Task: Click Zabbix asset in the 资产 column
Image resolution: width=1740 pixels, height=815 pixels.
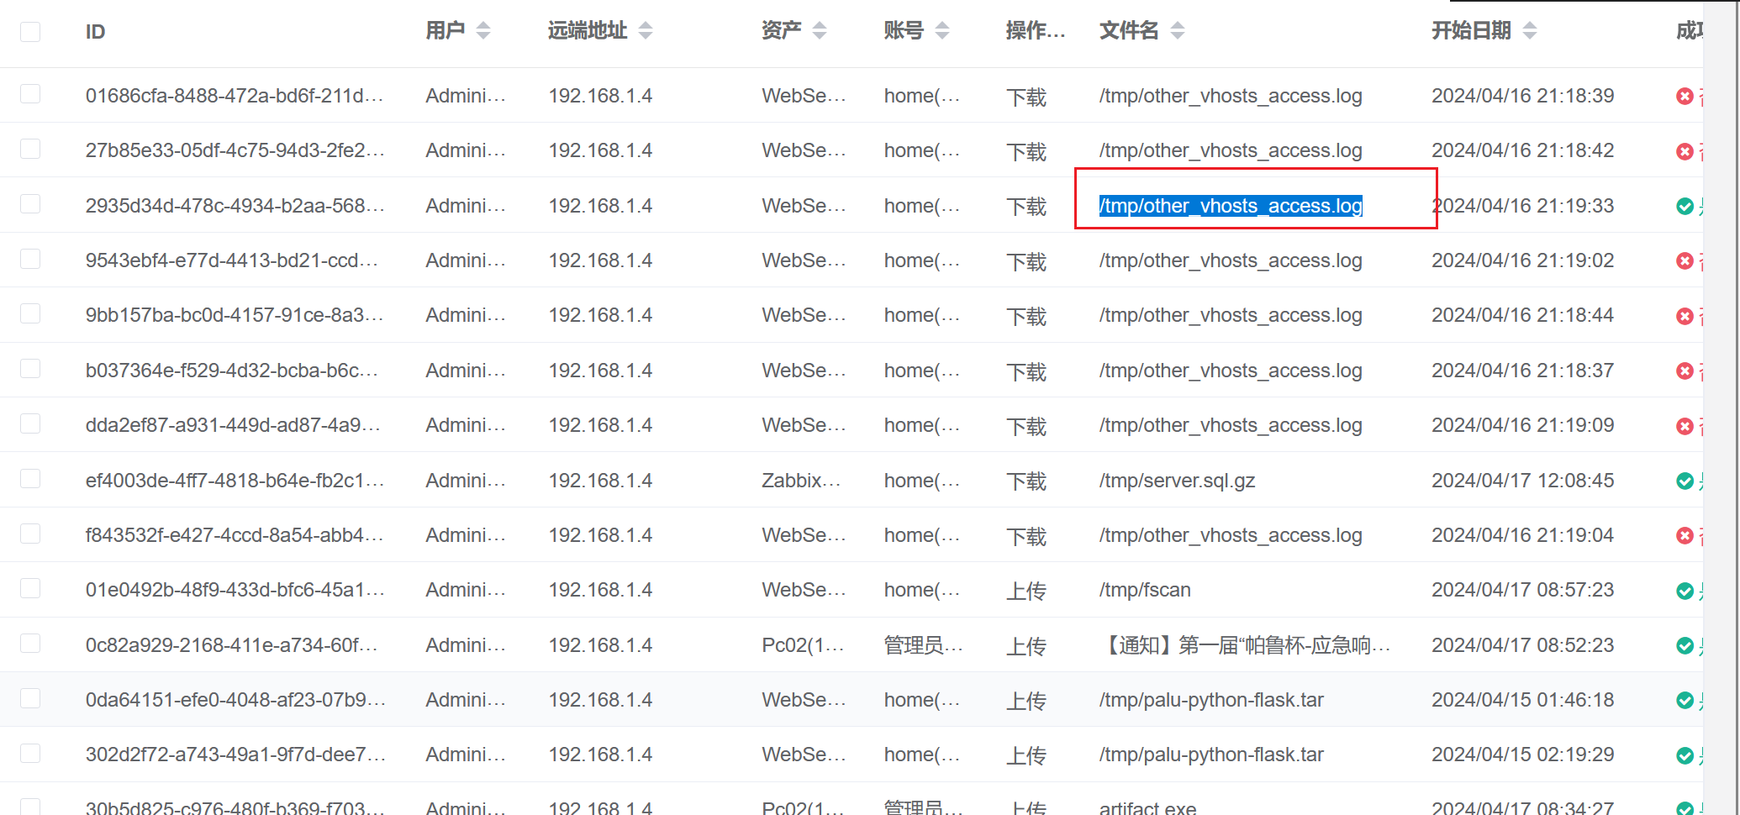Action: point(800,481)
